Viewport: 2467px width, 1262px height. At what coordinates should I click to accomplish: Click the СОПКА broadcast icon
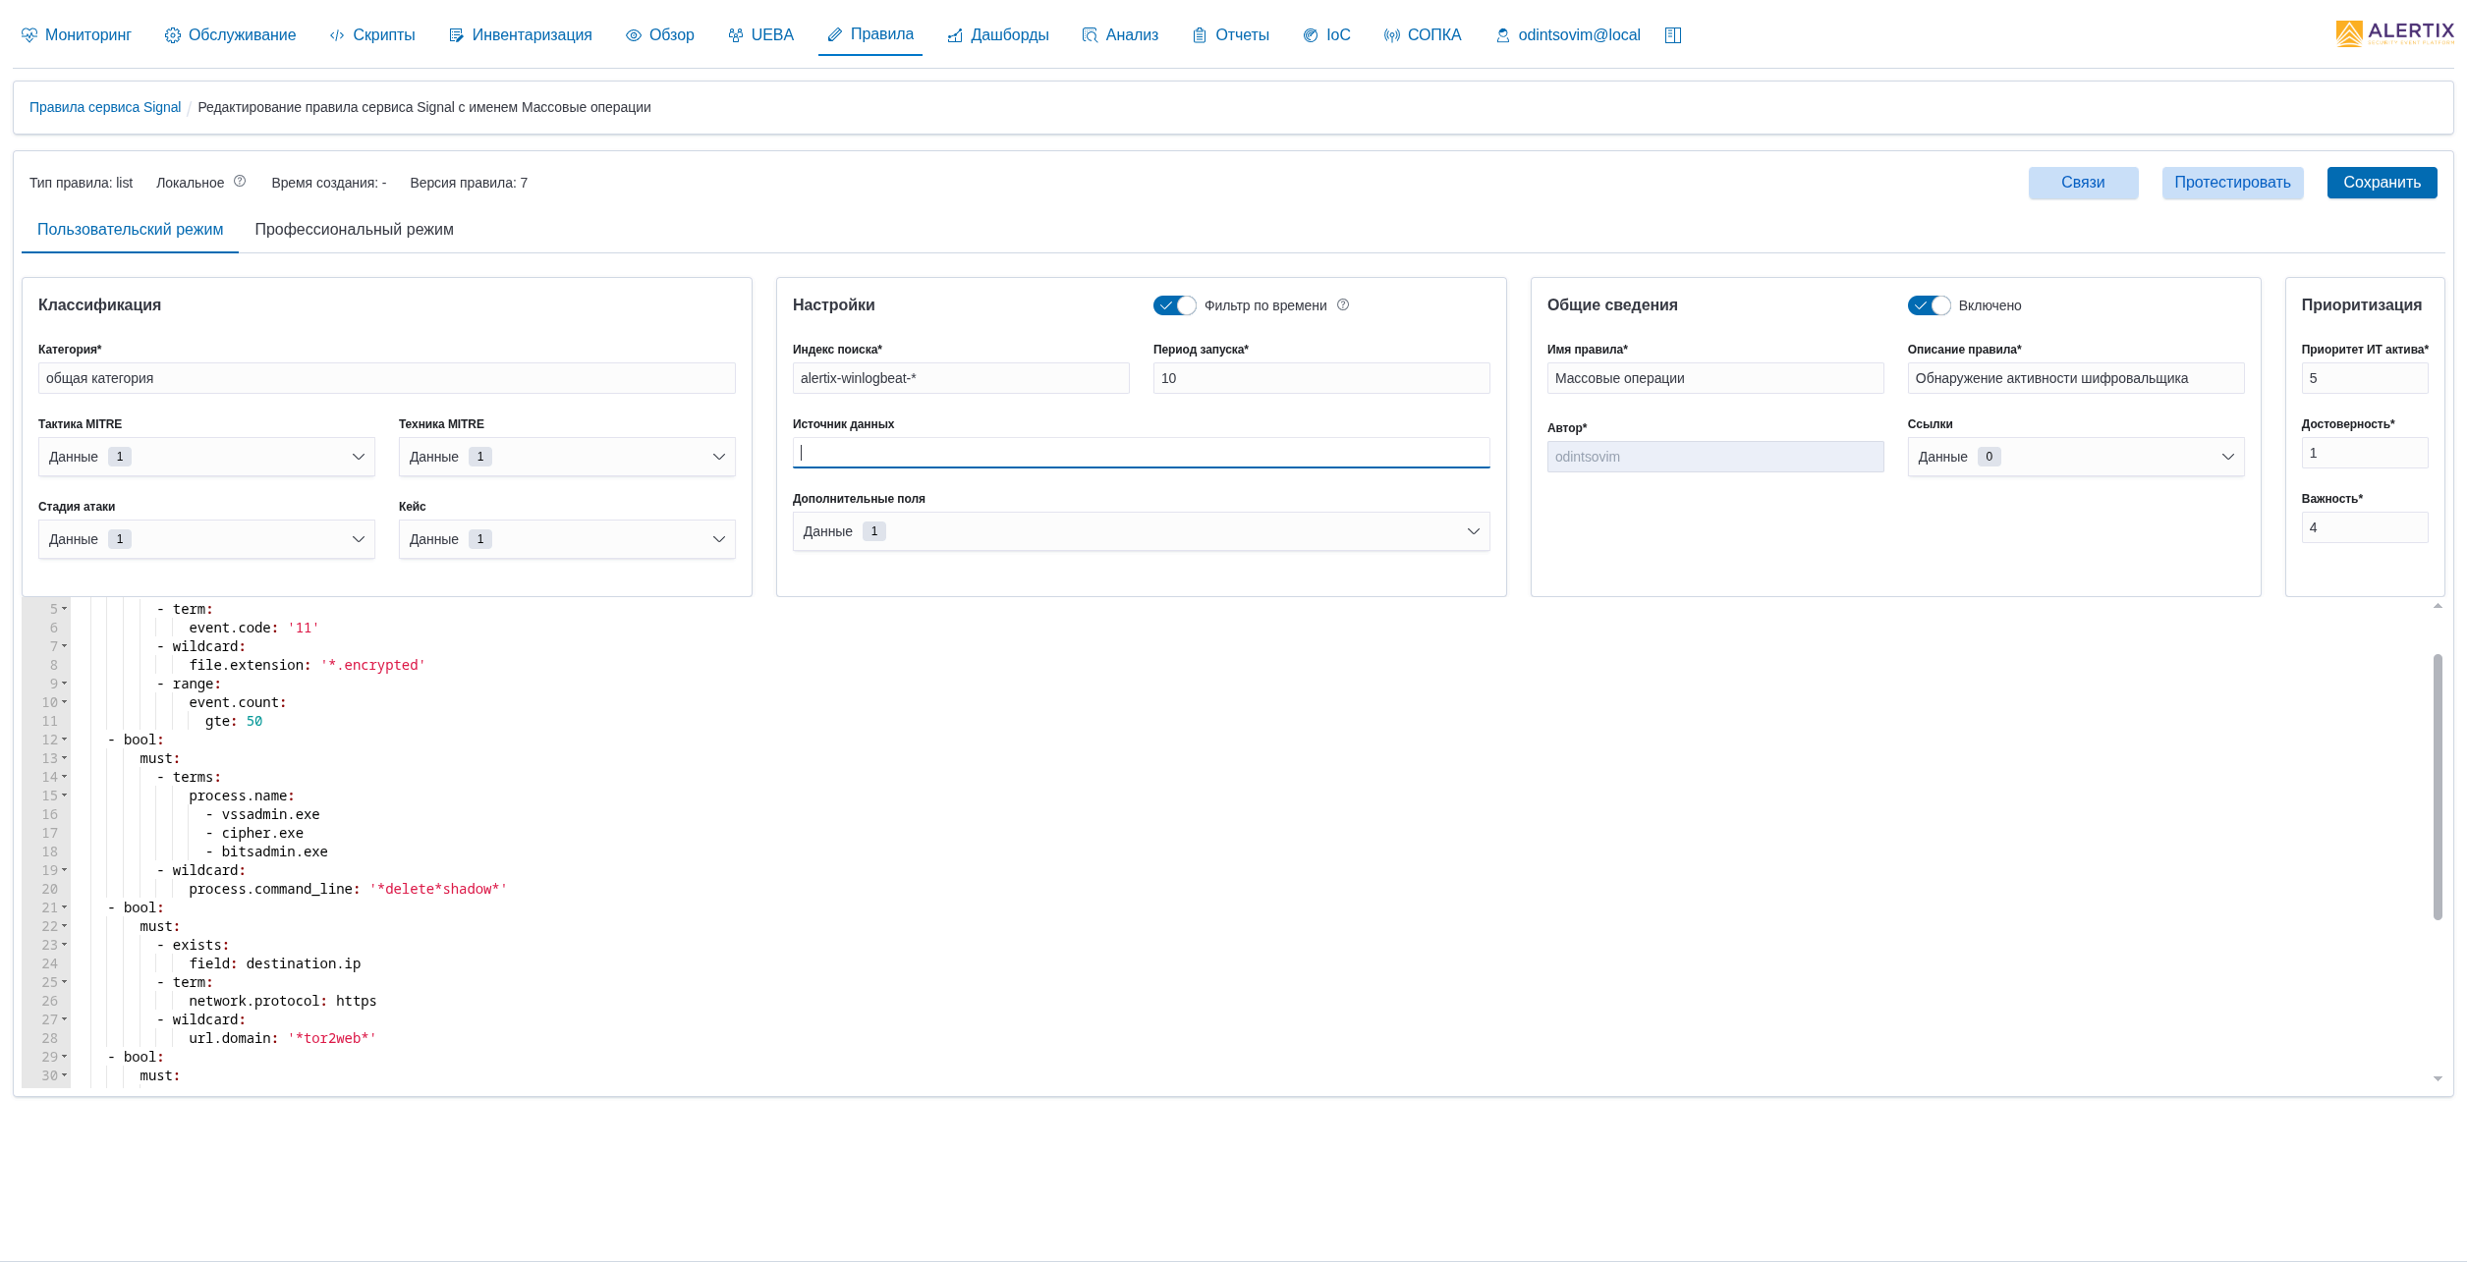pyautogui.click(x=1392, y=35)
